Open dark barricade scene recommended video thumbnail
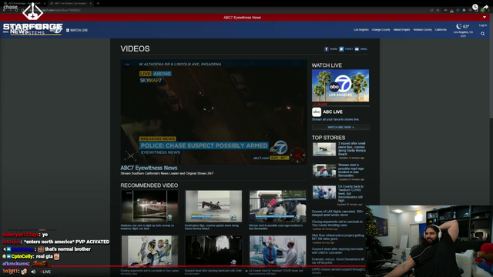 [213, 251]
